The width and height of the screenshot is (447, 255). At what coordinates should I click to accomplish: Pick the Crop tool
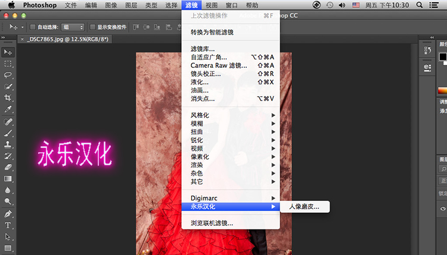[8, 98]
